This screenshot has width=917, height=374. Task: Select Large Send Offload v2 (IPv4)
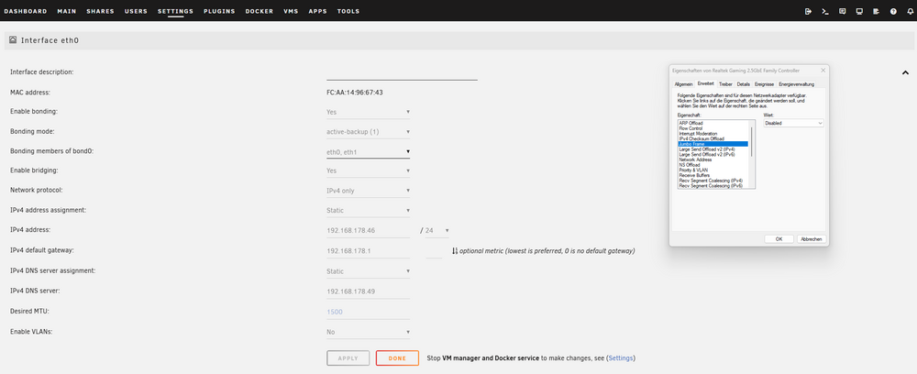(x=713, y=149)
